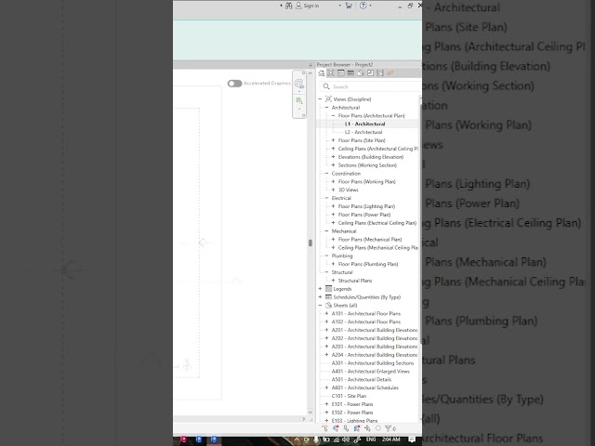Open the selection Filter funnel icon
This screenshot has height=446, width=595.
(389, 428)
